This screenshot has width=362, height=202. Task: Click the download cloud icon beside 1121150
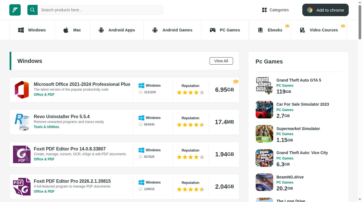tap(141, 92)
